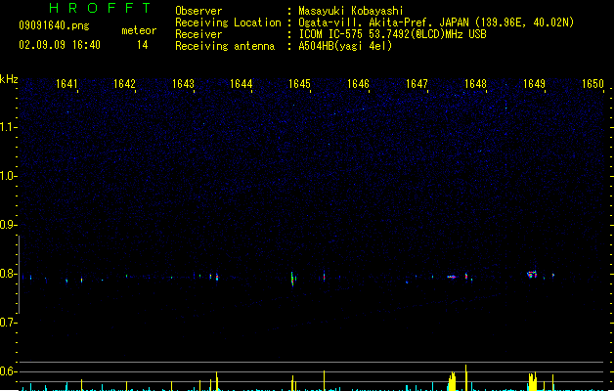
Task: Click time axis label 1644
Action: (241, 84)
